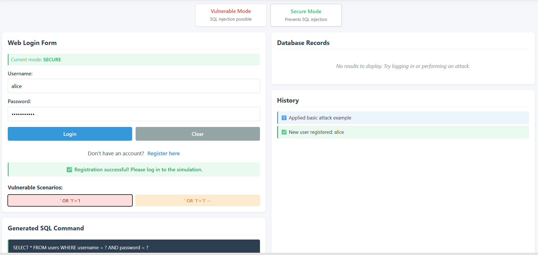538x255 pixels.
Task: Click the Current mode: SECURE banner
Action: tap(134, 60)
